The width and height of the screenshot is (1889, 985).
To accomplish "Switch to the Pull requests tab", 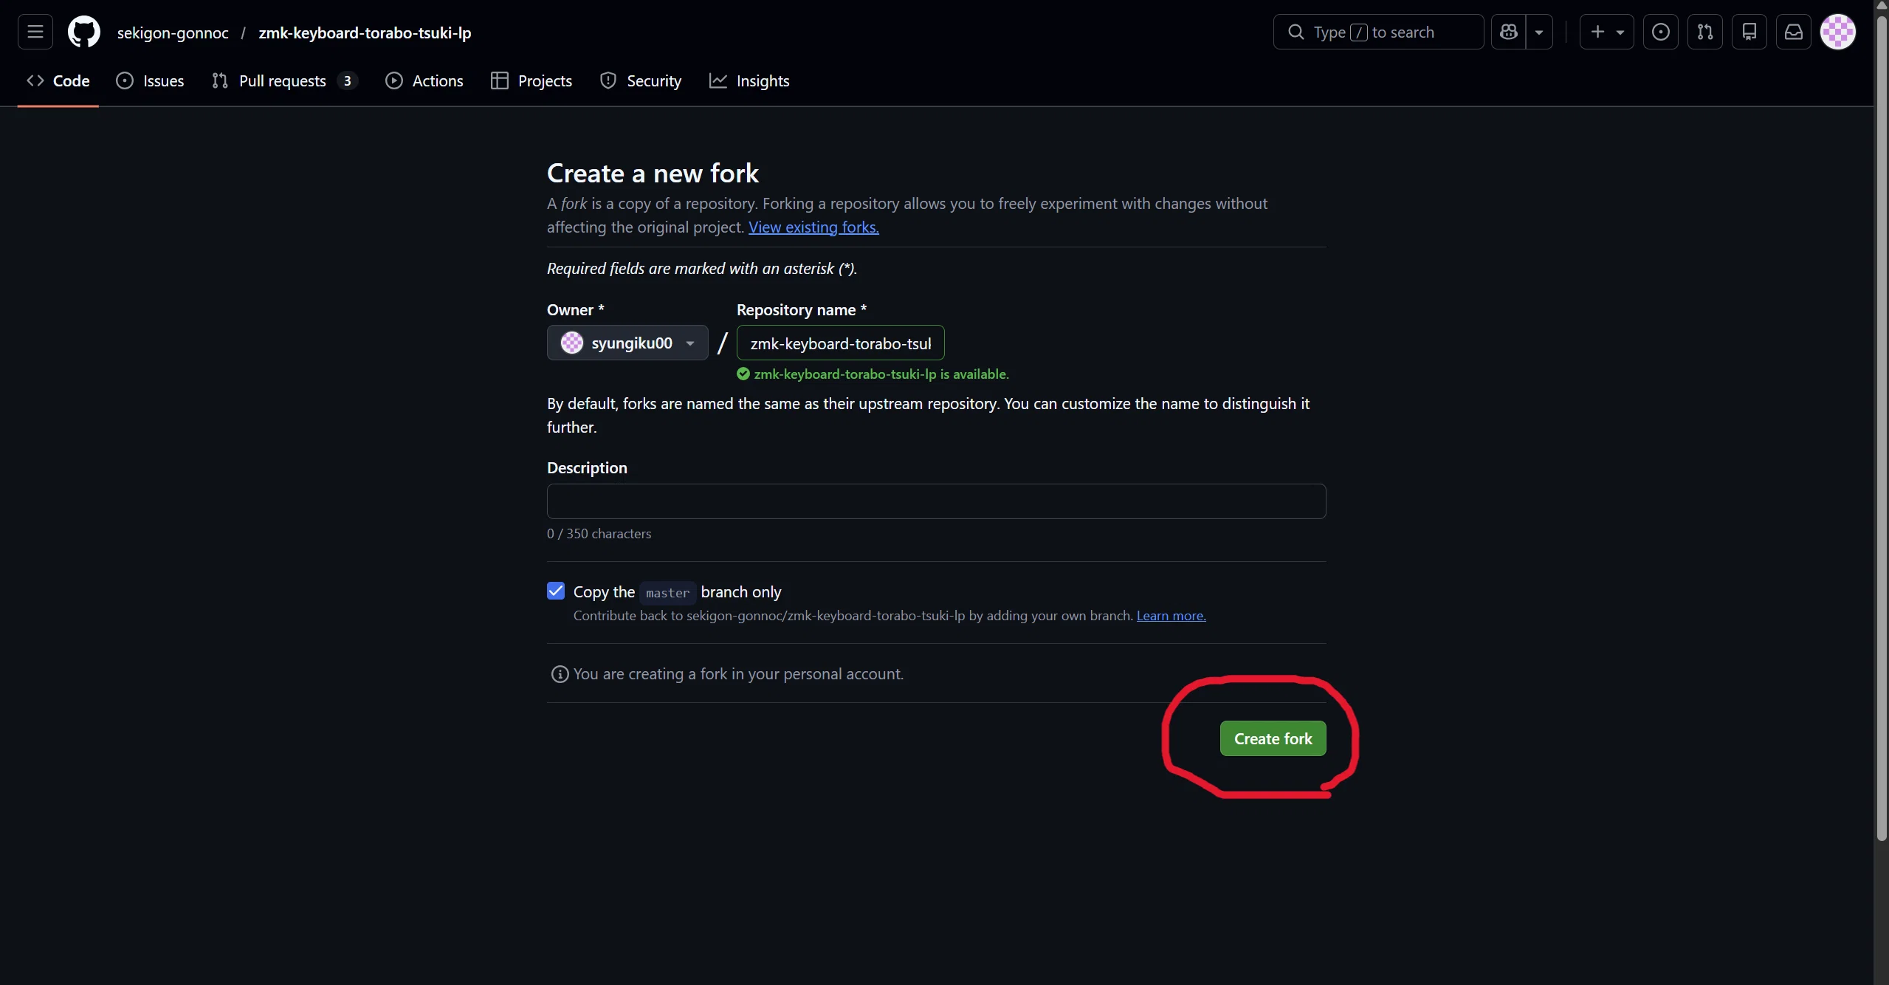I will (x=285, y=81).
